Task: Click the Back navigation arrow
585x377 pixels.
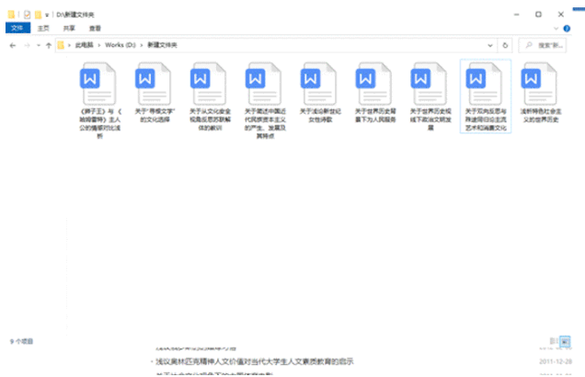Action: tap(13, 45)
